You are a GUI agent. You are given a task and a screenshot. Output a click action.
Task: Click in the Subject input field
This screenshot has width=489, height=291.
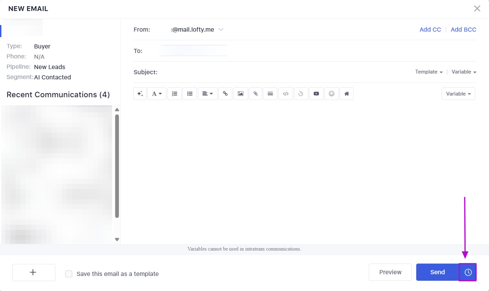point(282,72)
